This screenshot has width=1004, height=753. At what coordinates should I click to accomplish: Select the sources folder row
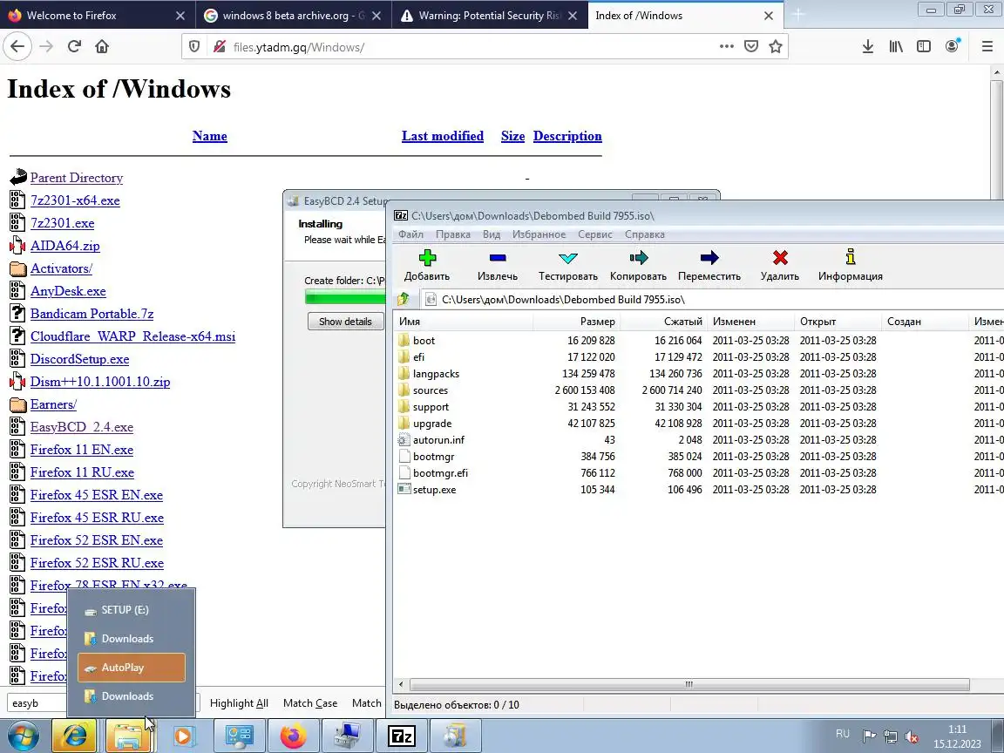click(x=698, y=390)
